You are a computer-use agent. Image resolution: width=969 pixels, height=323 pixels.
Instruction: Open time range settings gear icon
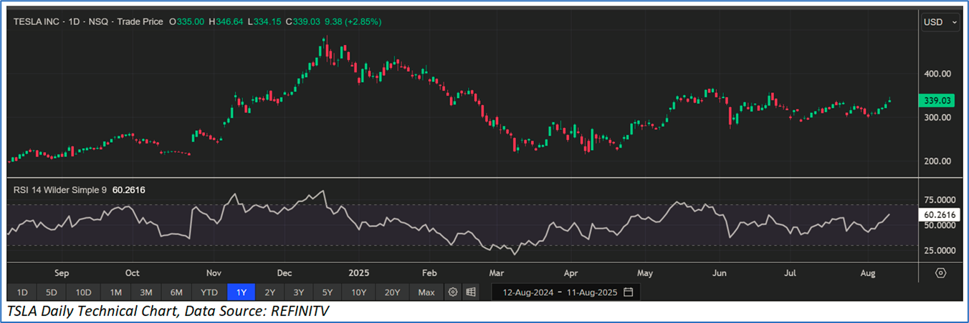pyautogui.click(x=452, y=292)
